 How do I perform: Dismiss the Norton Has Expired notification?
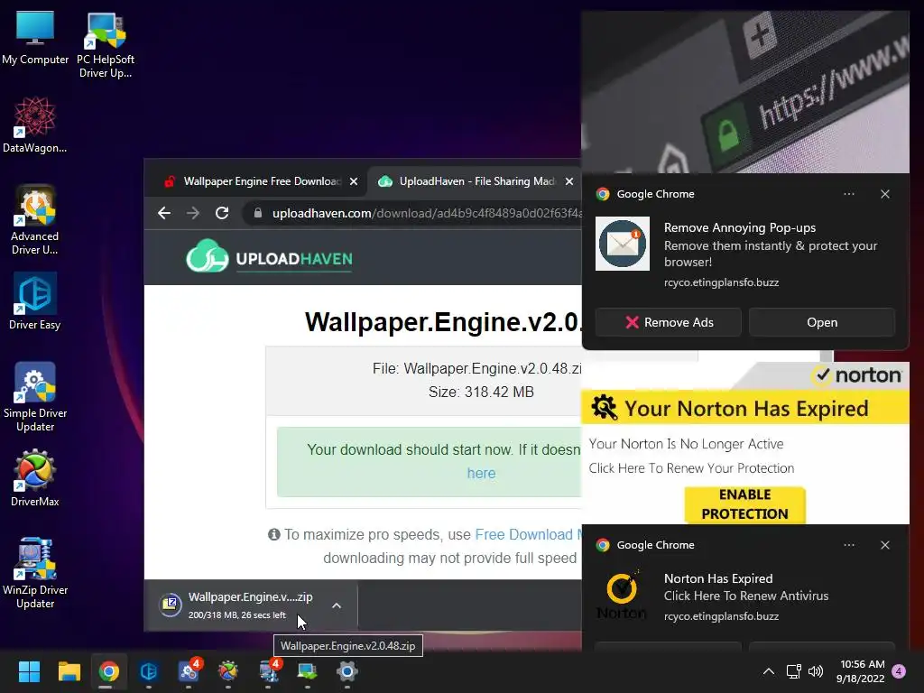click(885, 545)
